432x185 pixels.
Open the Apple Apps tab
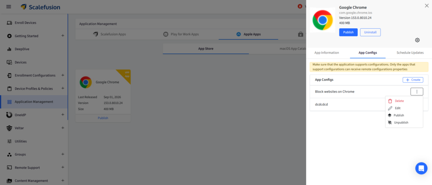click(248, 35)
